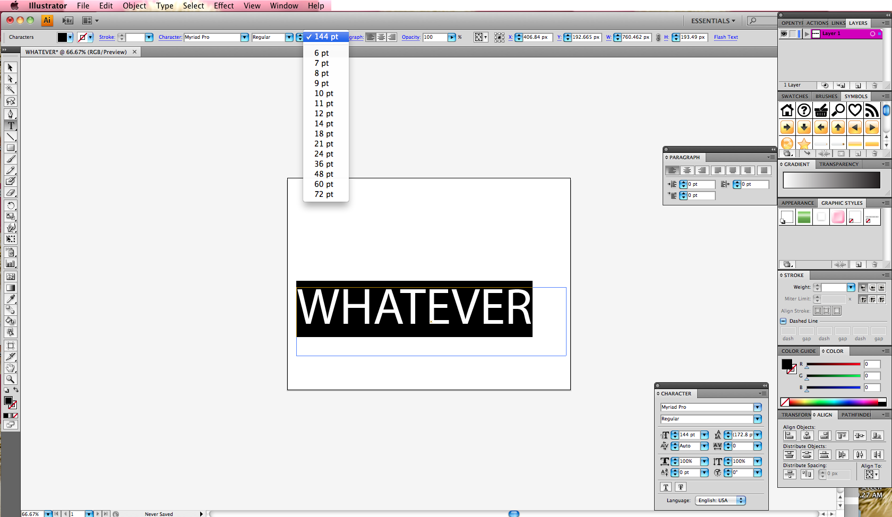Switch to the Transparency tab

click(x=838, y=164)
